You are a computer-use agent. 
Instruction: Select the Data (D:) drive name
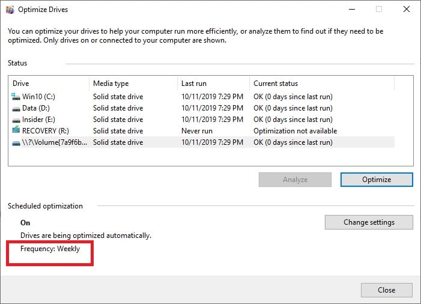coord(36,108)
